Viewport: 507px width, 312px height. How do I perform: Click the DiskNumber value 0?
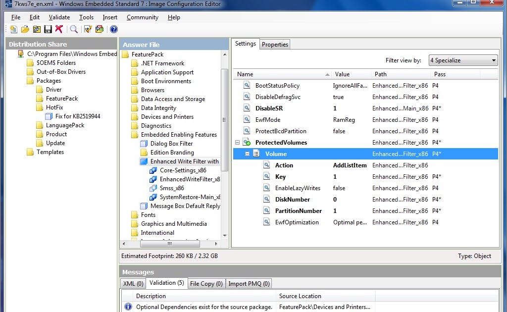click(x=335, y=199)
